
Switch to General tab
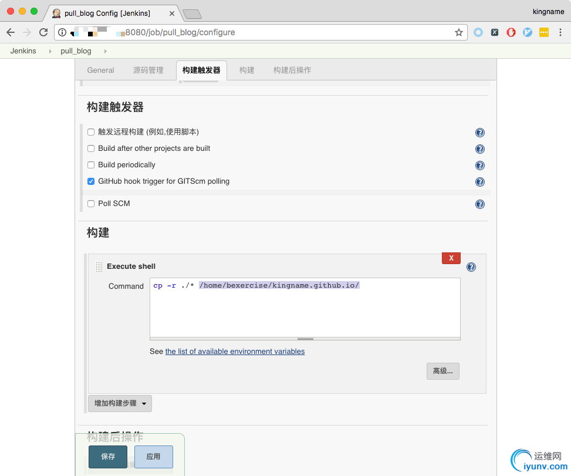pos(100,70)
